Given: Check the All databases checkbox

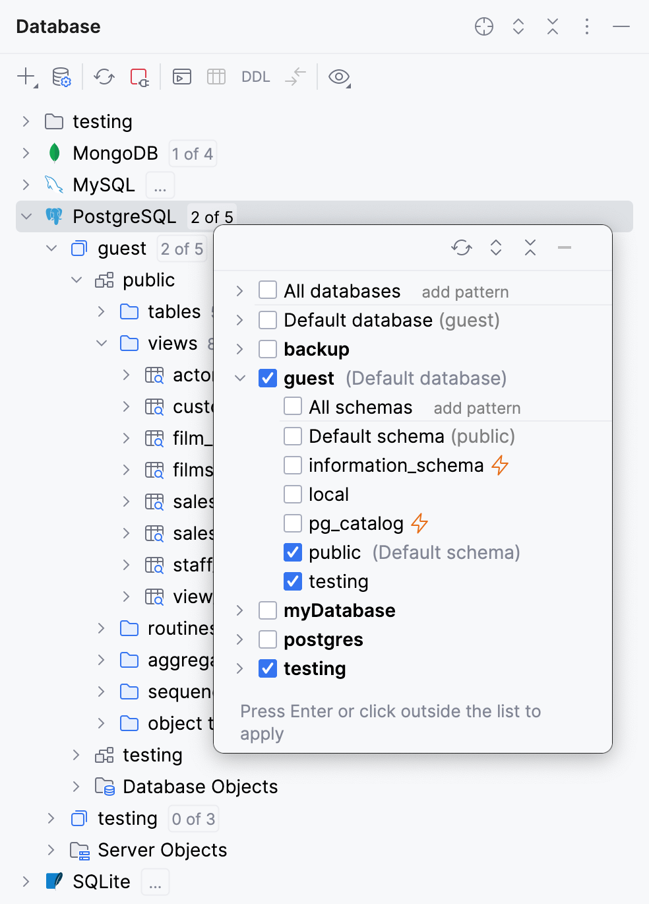Looking at the screenshot, I should [x=267, y=290].
